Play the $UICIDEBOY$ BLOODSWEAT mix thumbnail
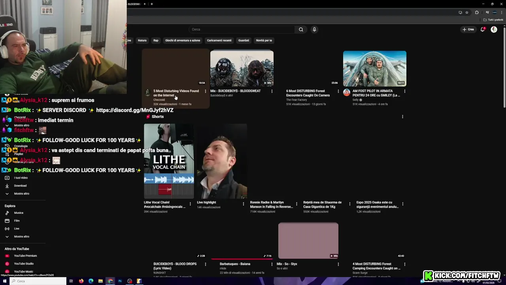 point(242,68)
